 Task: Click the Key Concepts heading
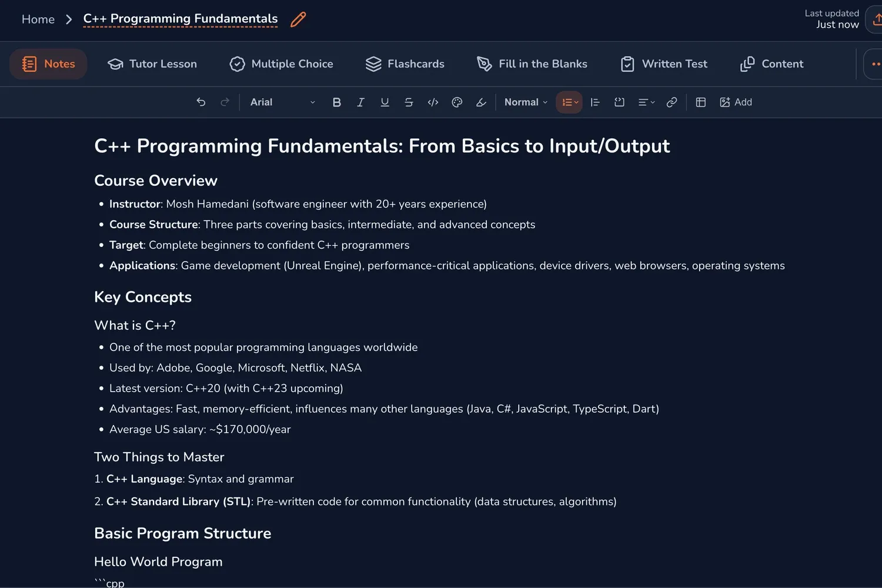(x=143, y=297)
